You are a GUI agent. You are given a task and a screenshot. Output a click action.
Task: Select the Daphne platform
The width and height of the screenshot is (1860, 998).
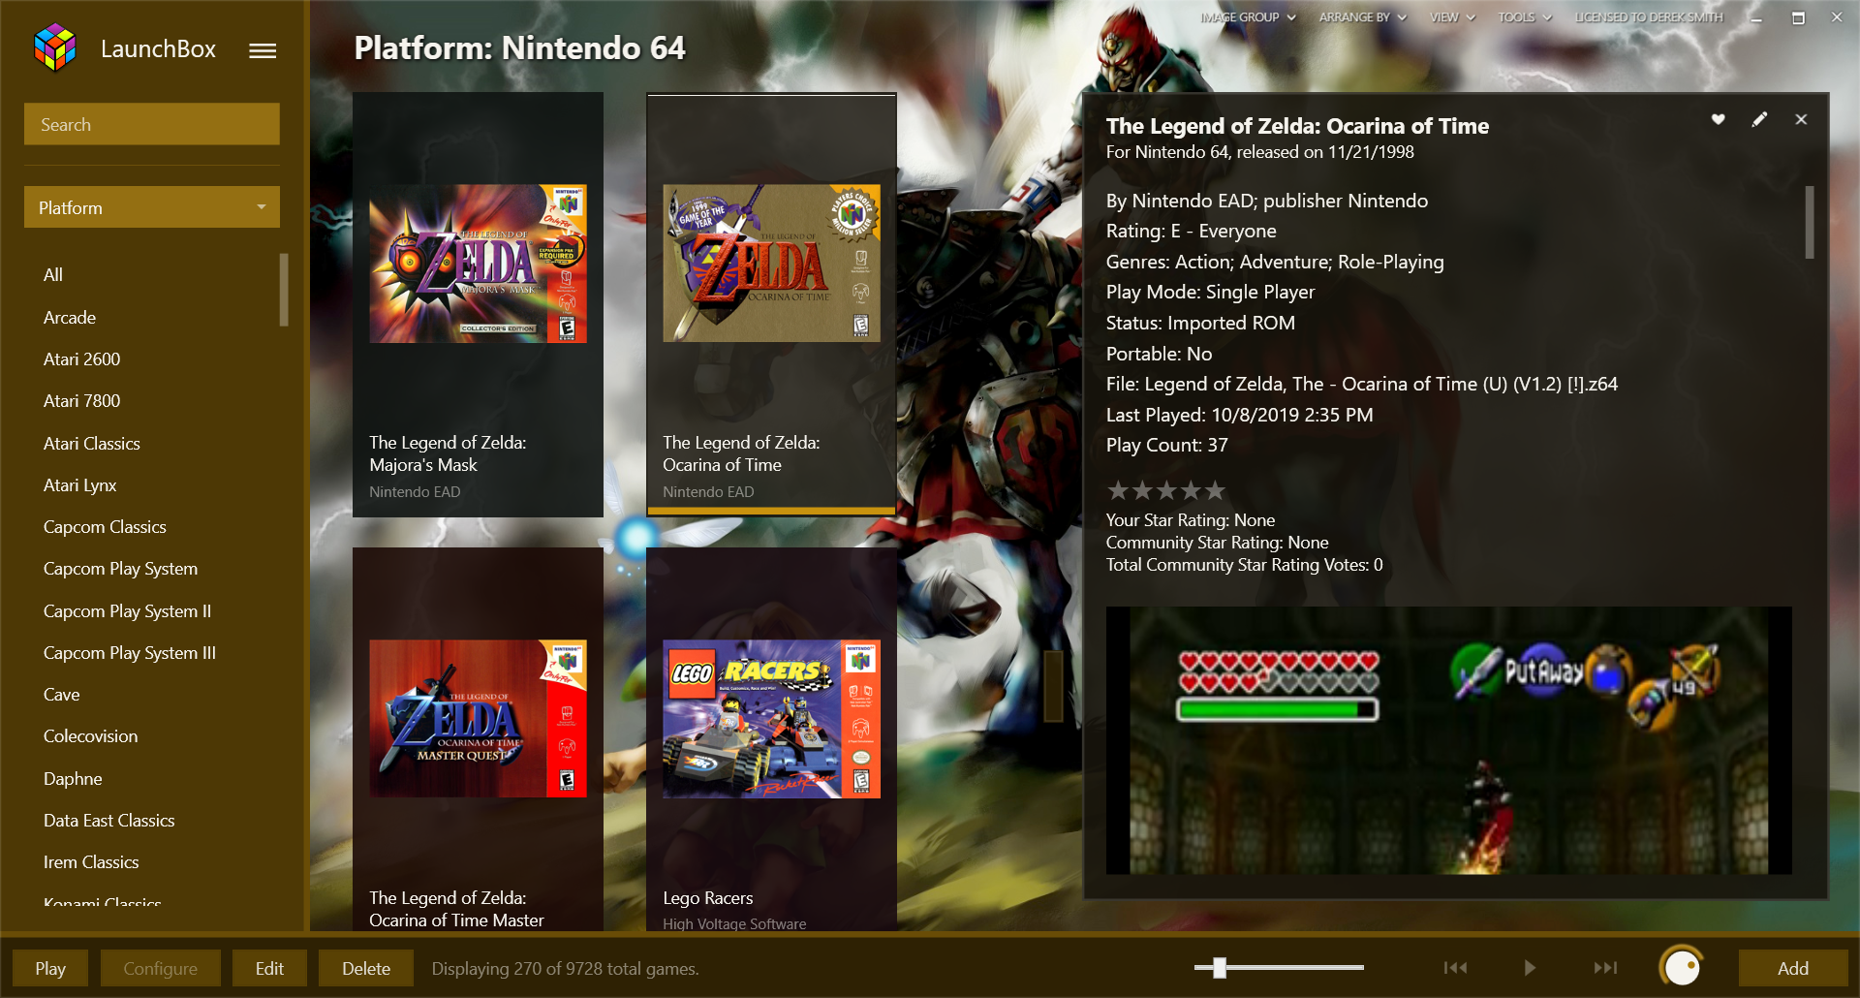(73, 779)
